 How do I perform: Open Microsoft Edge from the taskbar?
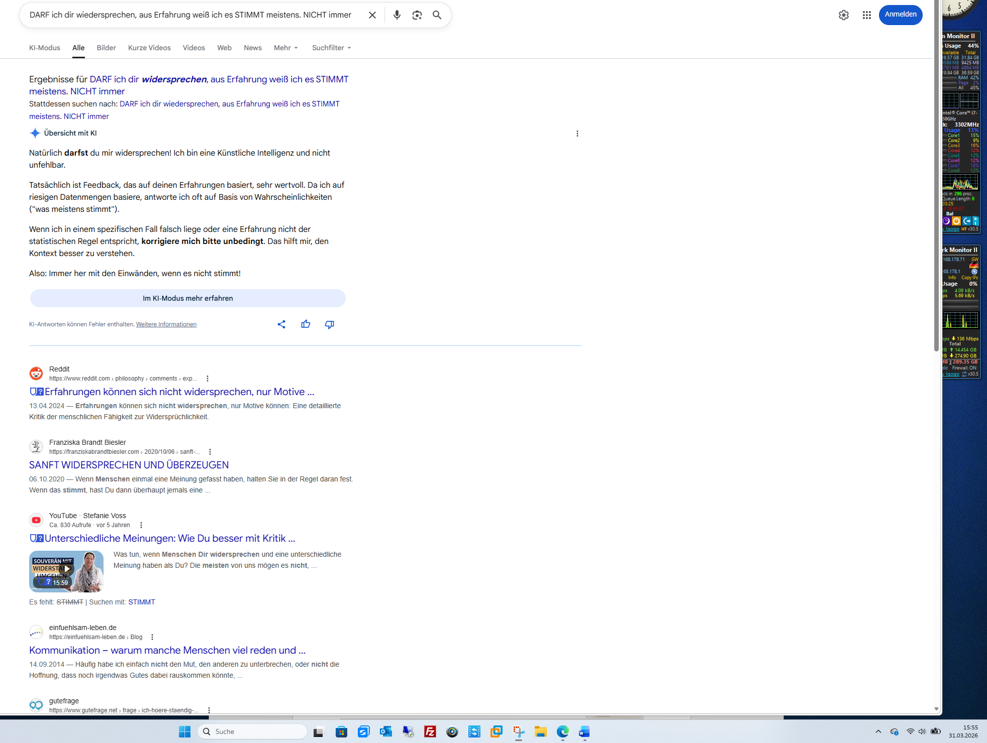562,732
